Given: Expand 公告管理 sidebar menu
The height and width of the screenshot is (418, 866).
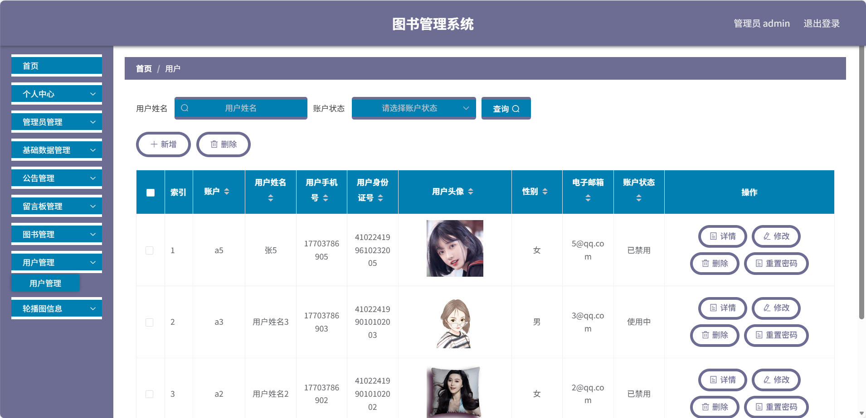Looking at the screenshot, I should pos(57,178).
